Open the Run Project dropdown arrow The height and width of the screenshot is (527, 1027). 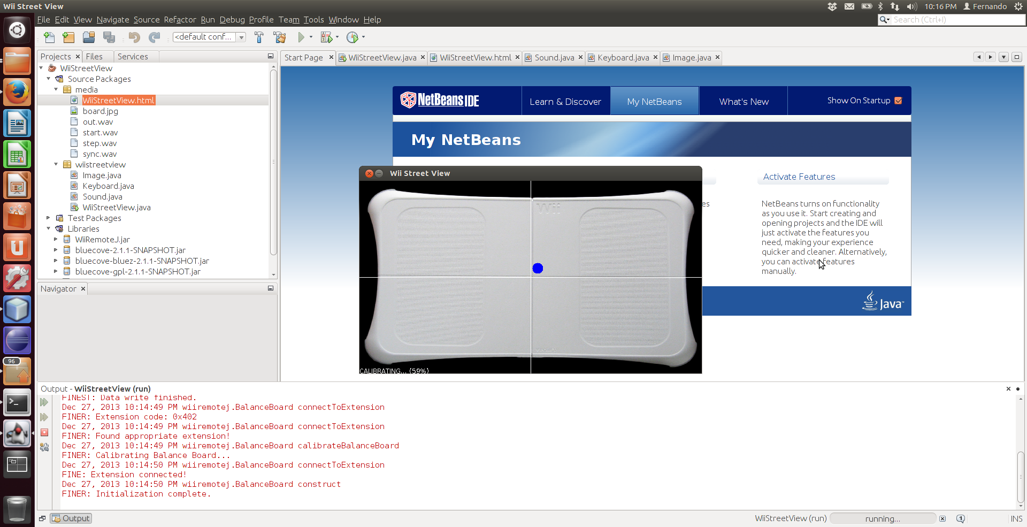(311, 37)
